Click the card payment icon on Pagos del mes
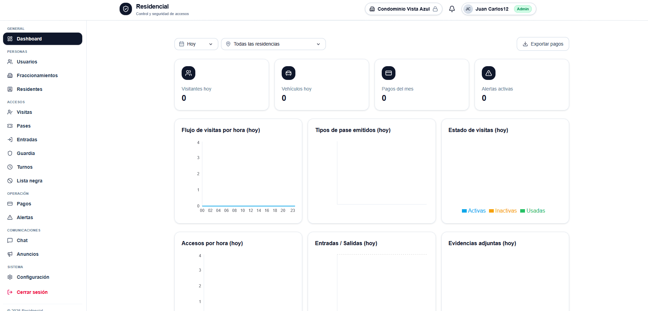 388,73
